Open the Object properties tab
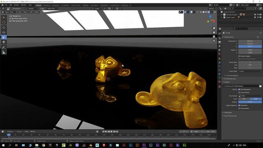The width and height of the screenshot is (263, 148). point(219,58)
